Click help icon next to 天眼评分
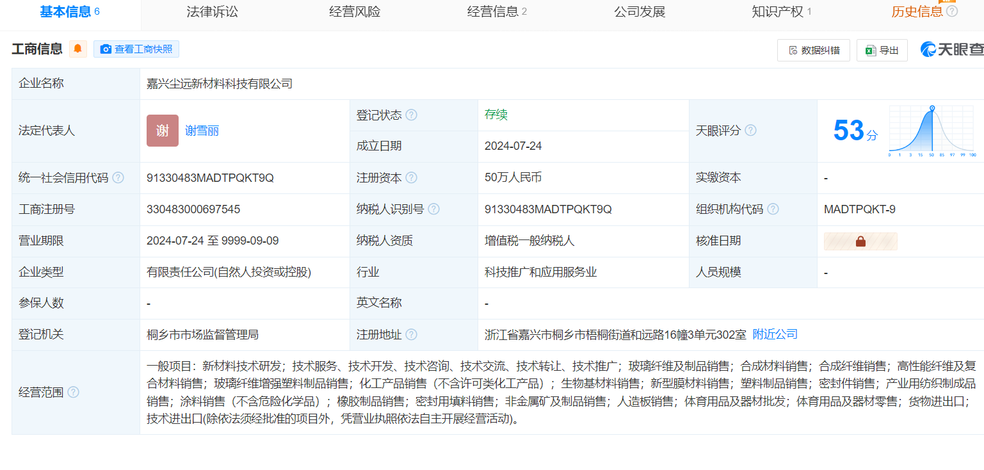The width and height of the screenshot is (984, 470). [x=751, y=131]
